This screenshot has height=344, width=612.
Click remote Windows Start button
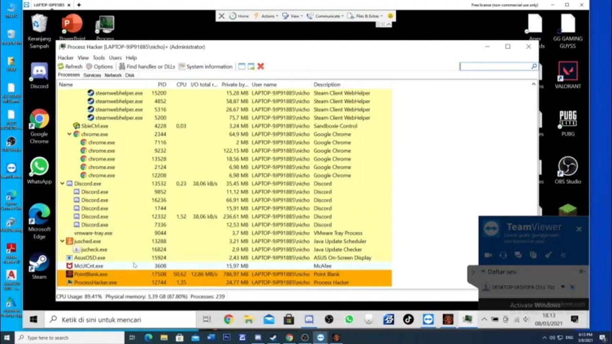coord(33,320)
